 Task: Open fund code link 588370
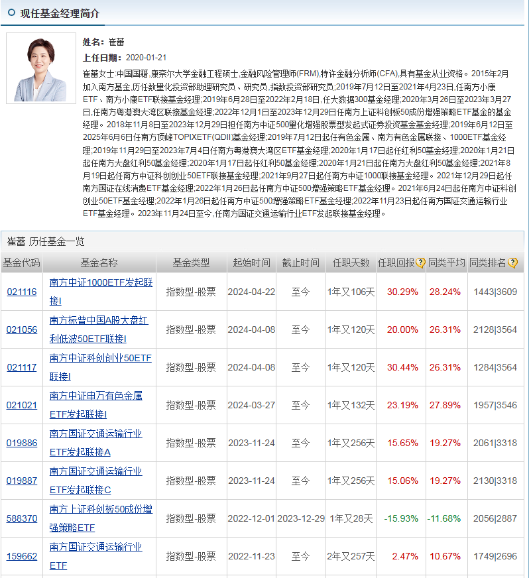(22, 518)
